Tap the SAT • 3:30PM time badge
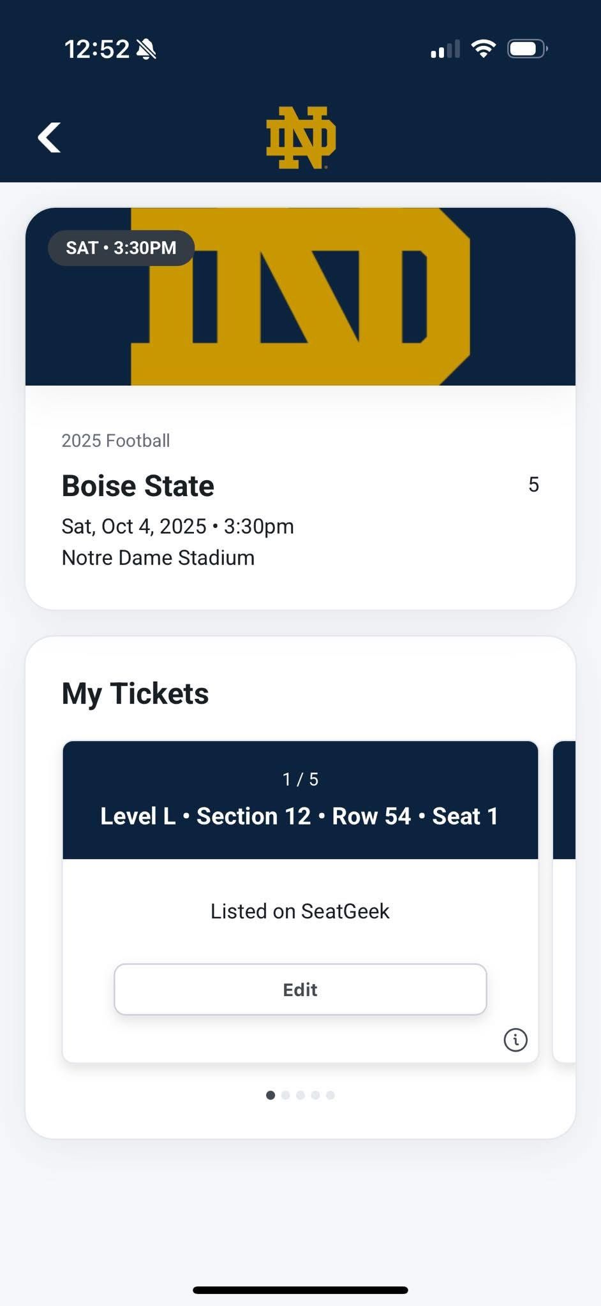 coord(121,248)
